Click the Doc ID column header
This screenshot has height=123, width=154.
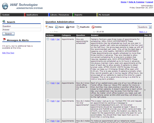(x=148, y=35)
